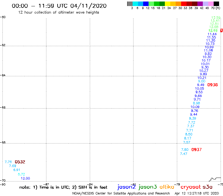Select the 8.17 reading

tap(188, 138)
